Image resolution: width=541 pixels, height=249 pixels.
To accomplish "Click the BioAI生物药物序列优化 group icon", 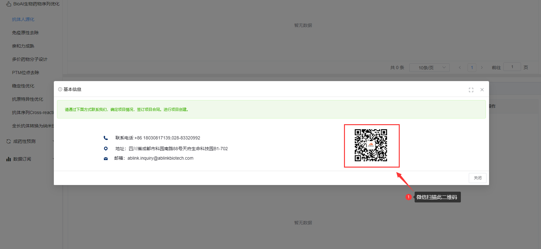I will [x=9, y=4].
